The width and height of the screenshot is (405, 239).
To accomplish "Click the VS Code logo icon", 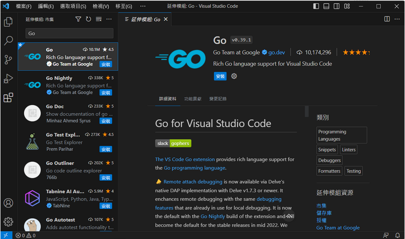I will tap(6, 6).
